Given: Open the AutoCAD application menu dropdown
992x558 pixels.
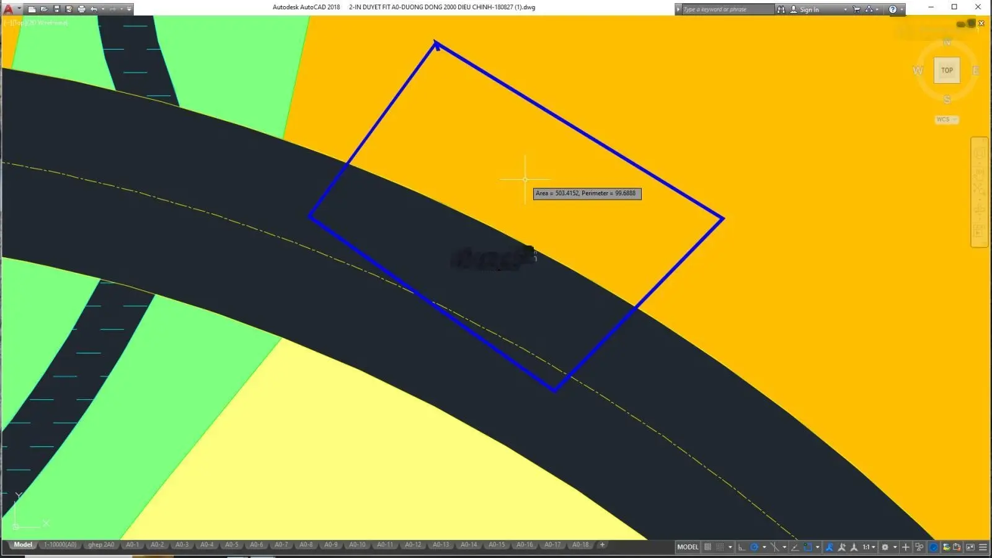Looking at the screenshot, I should point(19,9).
